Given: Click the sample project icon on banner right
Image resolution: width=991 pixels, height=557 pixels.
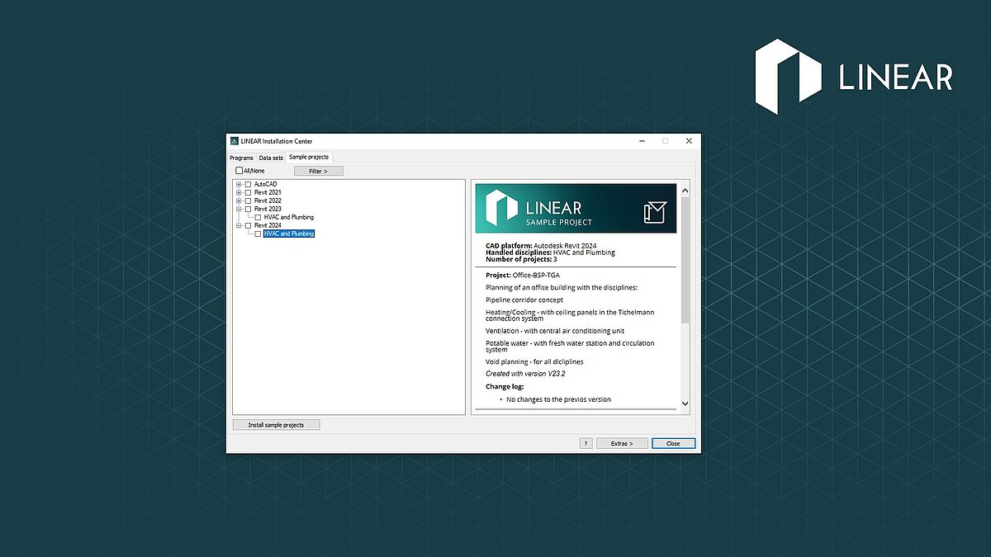Looking at the screenshot, I should (654, 213).
